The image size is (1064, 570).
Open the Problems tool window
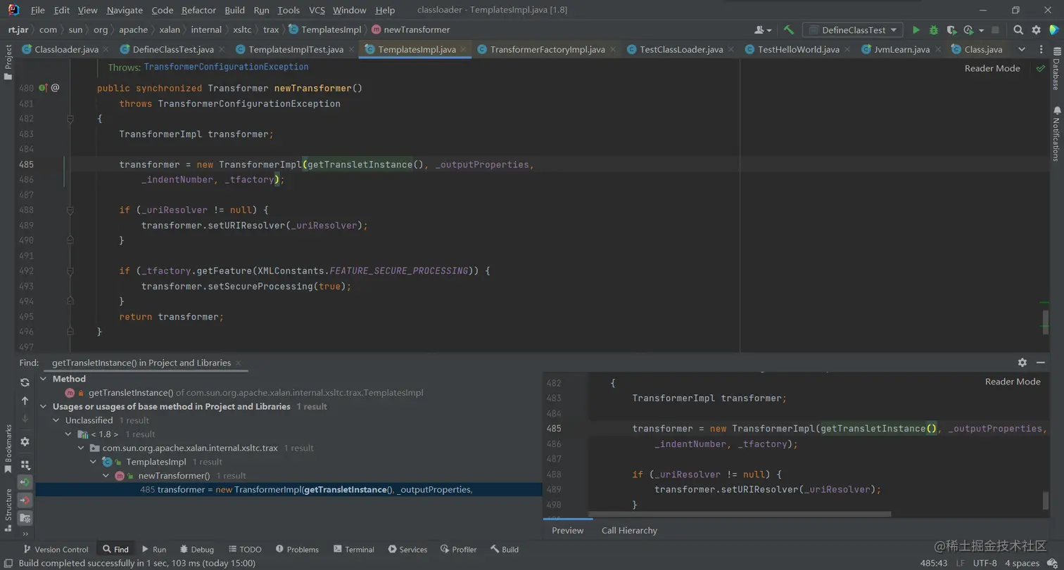(x=297, y=550)
